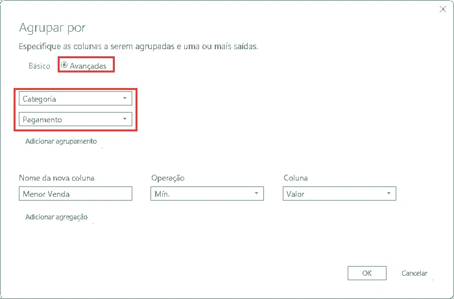
Task: Click Adicionar agregação
Action: (x=56, y=217)
